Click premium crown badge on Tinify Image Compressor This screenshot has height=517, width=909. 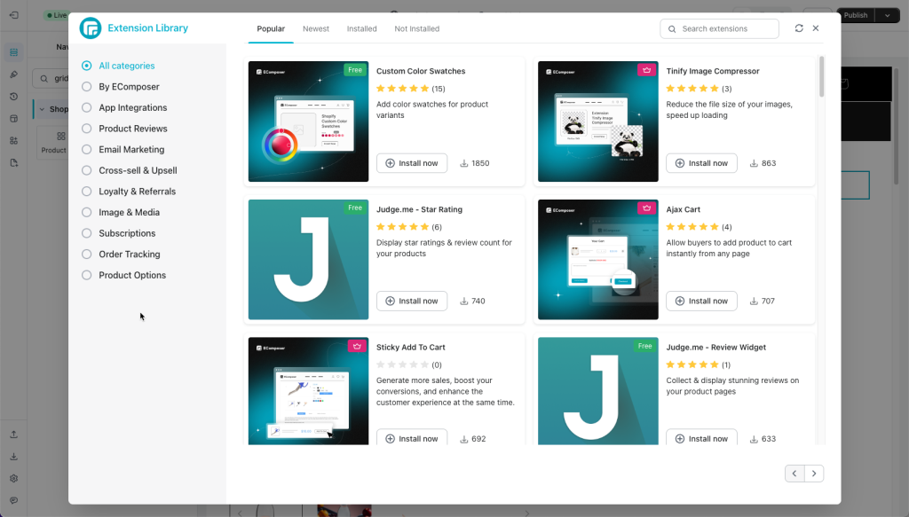(646, 70)
